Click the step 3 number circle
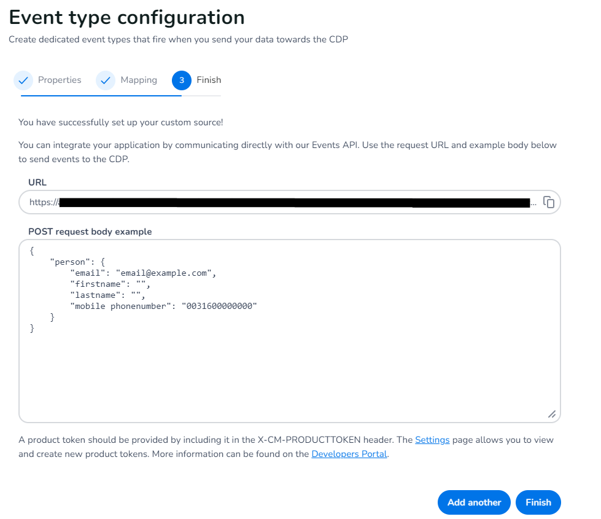Screen dimensions: 601x519 [182, 80]
